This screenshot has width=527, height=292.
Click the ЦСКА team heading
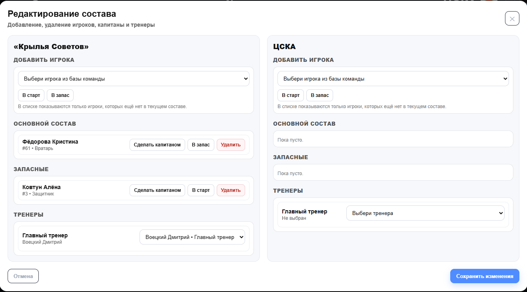(x=284, y=47)
